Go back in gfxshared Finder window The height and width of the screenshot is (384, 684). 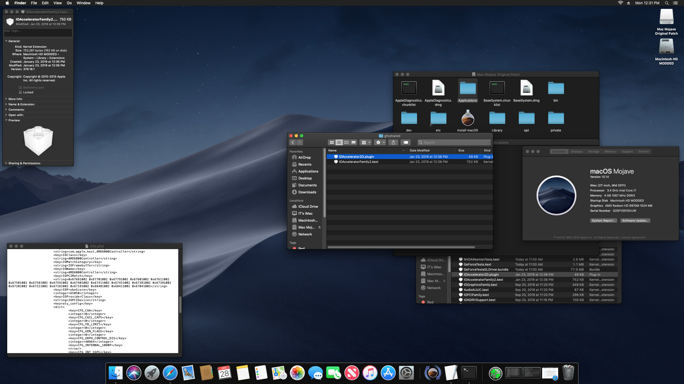tap(293, 142)
